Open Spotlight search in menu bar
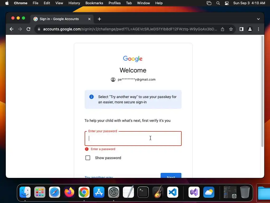 [218, 3]
